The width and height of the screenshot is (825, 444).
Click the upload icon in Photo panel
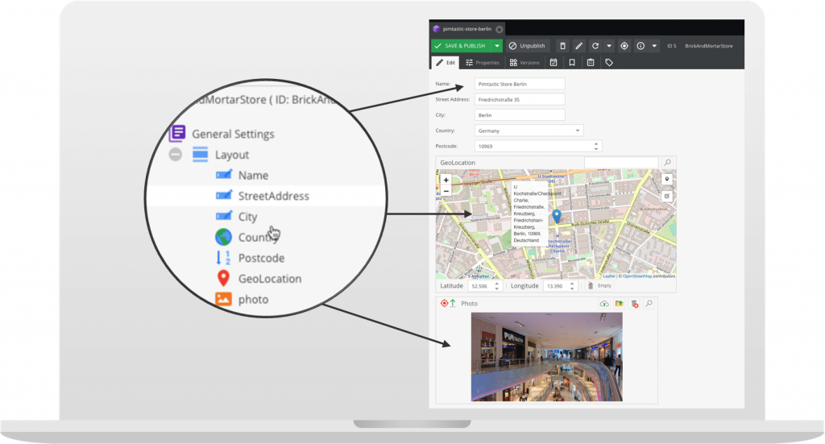coord(604,304)
